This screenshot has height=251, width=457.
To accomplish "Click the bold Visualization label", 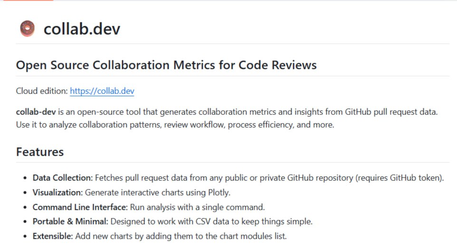I will coord(58,193).
